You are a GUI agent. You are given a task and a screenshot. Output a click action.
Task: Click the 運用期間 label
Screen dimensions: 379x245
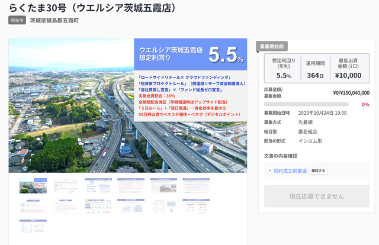tap(315, 63)
